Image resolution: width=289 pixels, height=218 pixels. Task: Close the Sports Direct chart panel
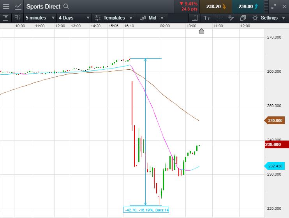tap(284, 7)
